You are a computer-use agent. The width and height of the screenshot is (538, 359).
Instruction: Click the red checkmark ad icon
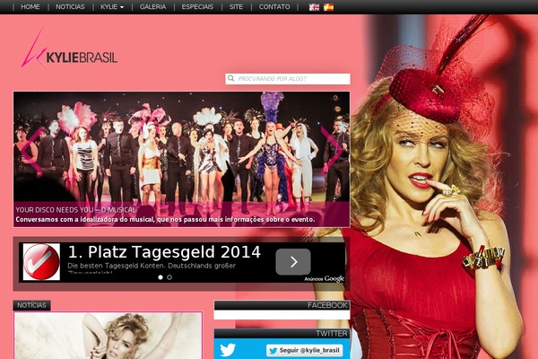[41, 262]
